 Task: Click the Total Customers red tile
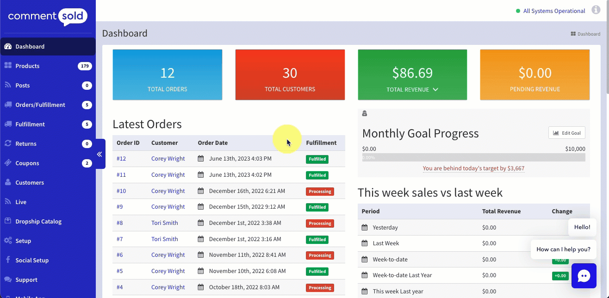click(290, 74)
